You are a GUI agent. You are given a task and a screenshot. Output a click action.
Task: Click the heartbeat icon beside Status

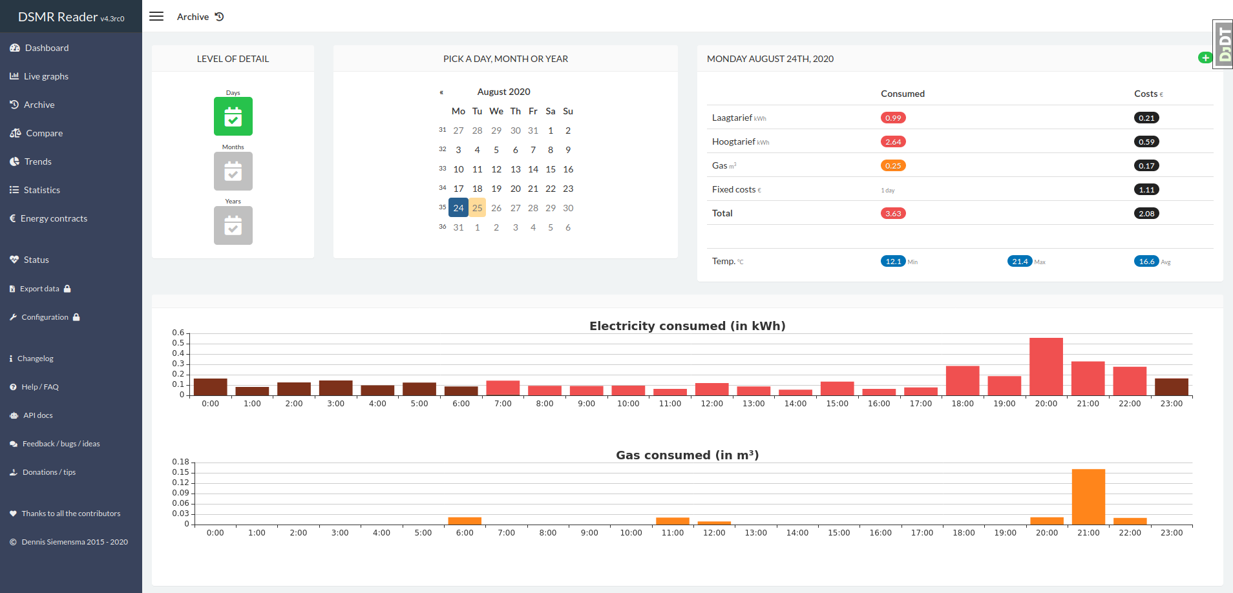14,260
